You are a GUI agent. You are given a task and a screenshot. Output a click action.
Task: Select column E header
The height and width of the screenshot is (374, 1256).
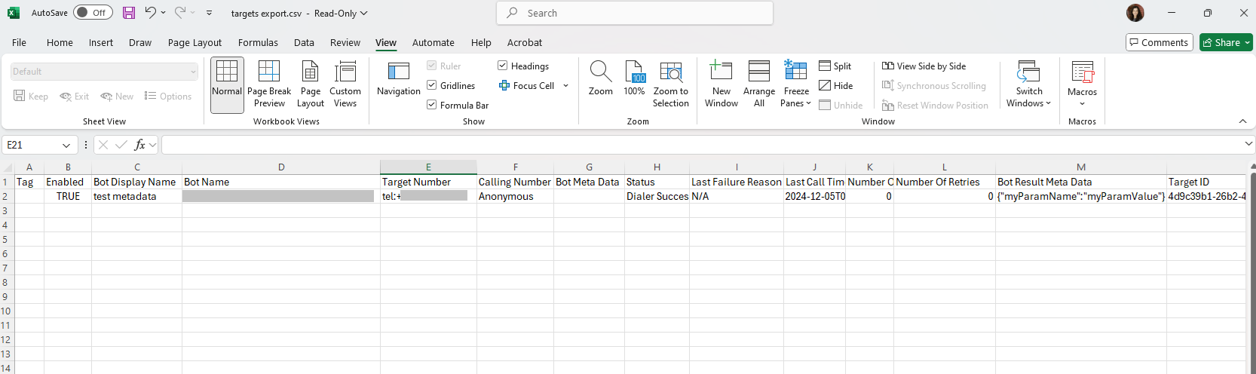tap(428, 167)
